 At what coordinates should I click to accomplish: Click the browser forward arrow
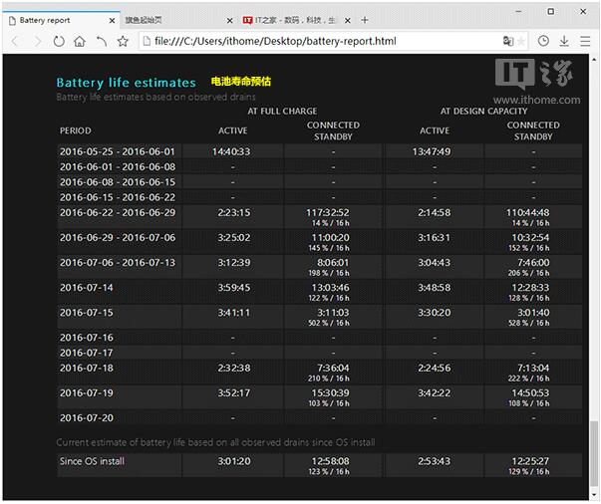pos(38,41)
